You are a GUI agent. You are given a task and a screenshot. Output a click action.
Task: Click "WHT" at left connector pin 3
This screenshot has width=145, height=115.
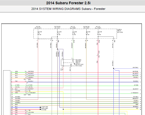pos(16,75)
